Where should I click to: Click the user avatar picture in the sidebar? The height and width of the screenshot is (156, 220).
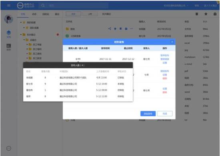[x=9, y=19]
